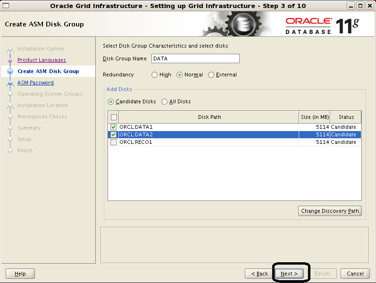Cancel the Grid Infrastructure installation
The height and width of the screenshot is (283, 376).
point(355,274)
